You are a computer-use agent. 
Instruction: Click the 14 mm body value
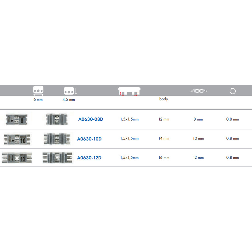pyautogui.click(x=164, y=138)
